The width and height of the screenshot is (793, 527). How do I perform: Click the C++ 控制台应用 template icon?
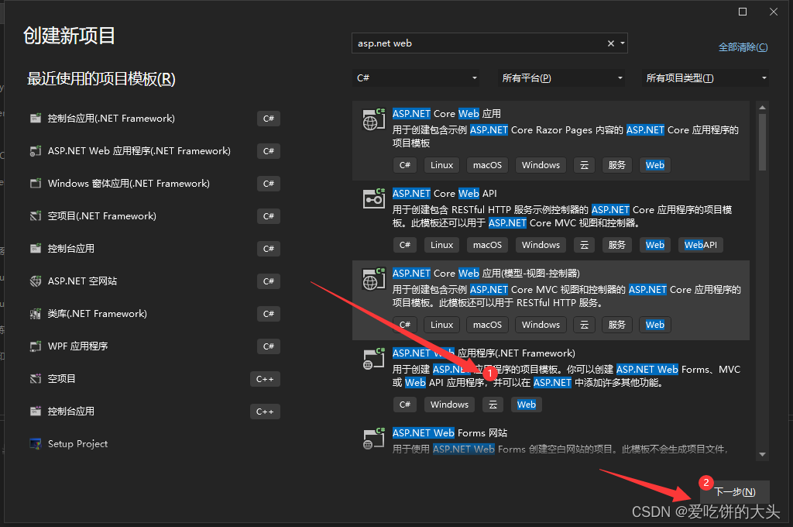coord(36,411)
